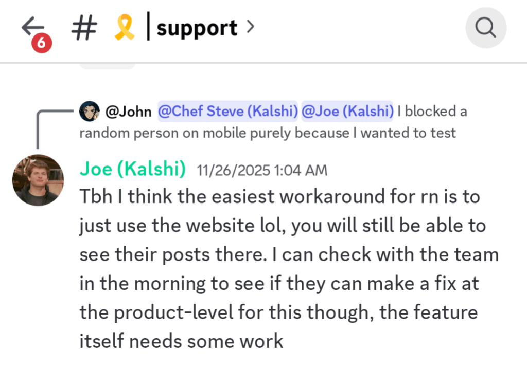This screenshot has height=370, width=527.
Task: Tap the @Chef Steve (Kalshi) mention
Action: pos(228,112)
